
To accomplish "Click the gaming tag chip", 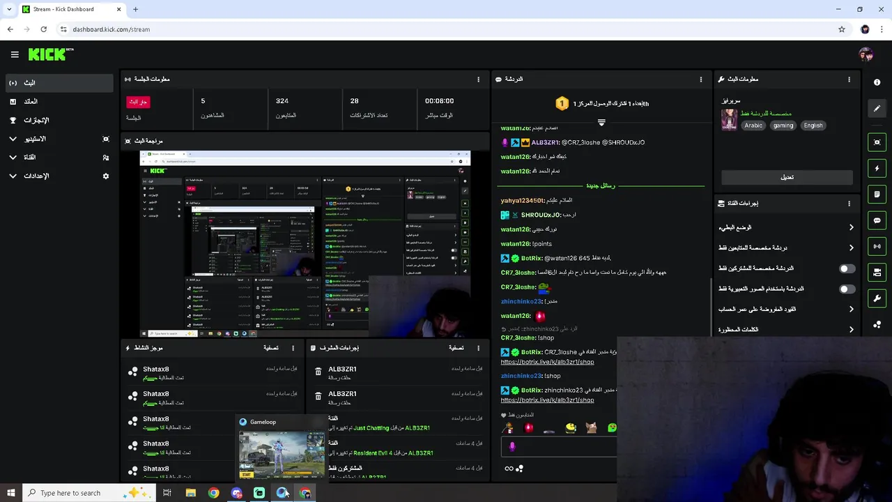I will [783, 125].
